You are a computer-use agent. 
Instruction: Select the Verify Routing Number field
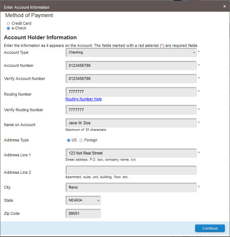pos(131,110)
